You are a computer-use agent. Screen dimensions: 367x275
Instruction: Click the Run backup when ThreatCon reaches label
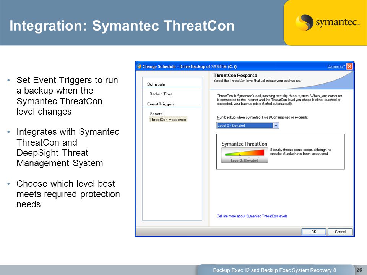click(262, 117)
